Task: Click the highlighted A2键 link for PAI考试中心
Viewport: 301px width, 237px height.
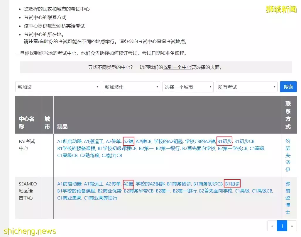Action: coord(128,141)
